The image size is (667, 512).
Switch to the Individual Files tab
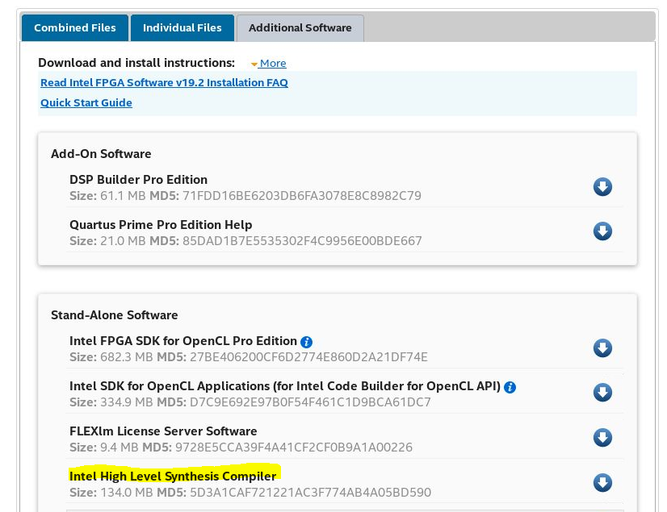(182, 27)
